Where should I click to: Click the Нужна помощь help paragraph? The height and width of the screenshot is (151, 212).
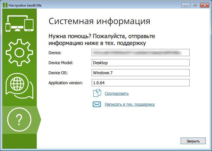[102, 40]
